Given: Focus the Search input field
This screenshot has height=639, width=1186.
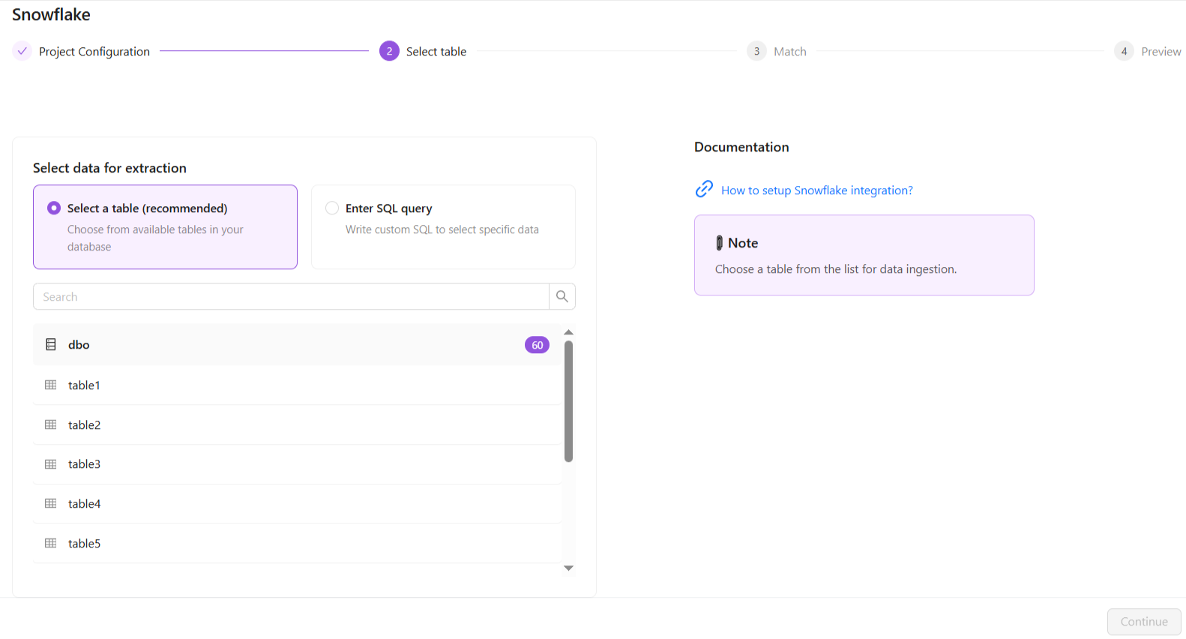Looking at the screenshot, I should (292, 296).
